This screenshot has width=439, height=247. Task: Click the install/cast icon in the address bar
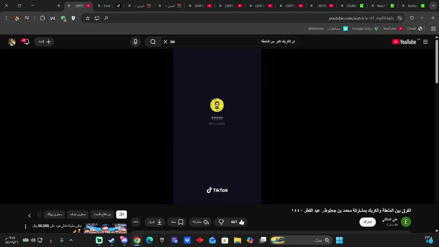[97, 18]
